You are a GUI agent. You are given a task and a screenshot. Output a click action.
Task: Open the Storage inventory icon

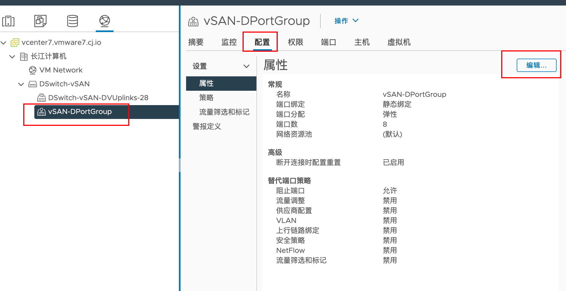tap(73, 21)
